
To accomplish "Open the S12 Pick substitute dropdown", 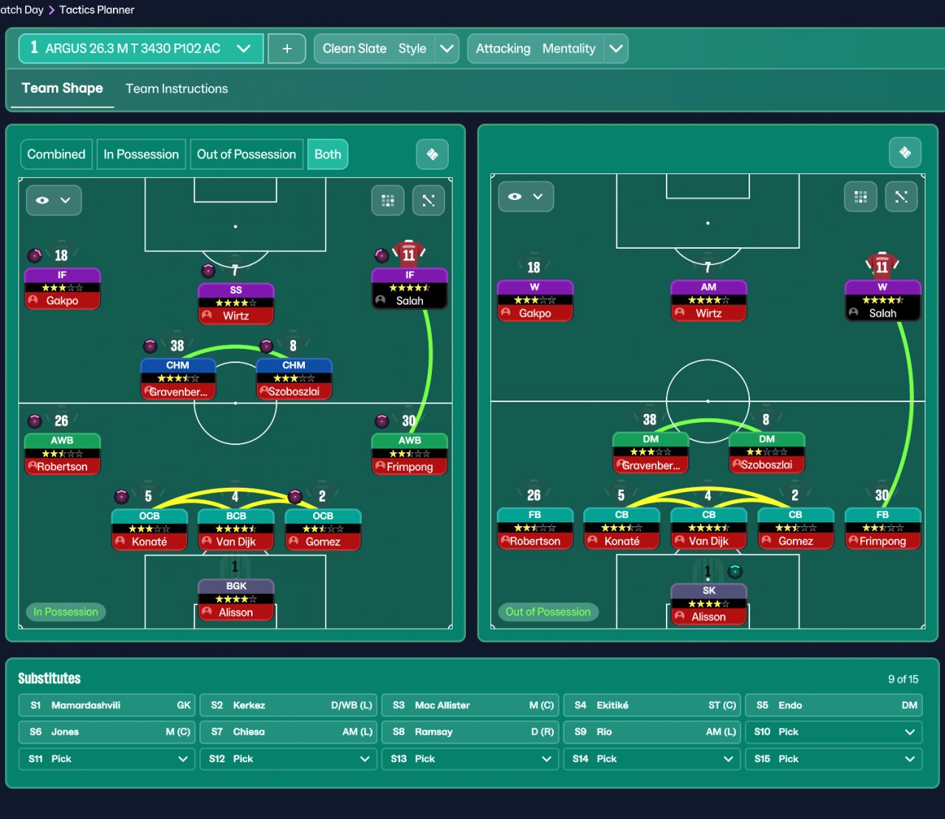I will 289,758.
